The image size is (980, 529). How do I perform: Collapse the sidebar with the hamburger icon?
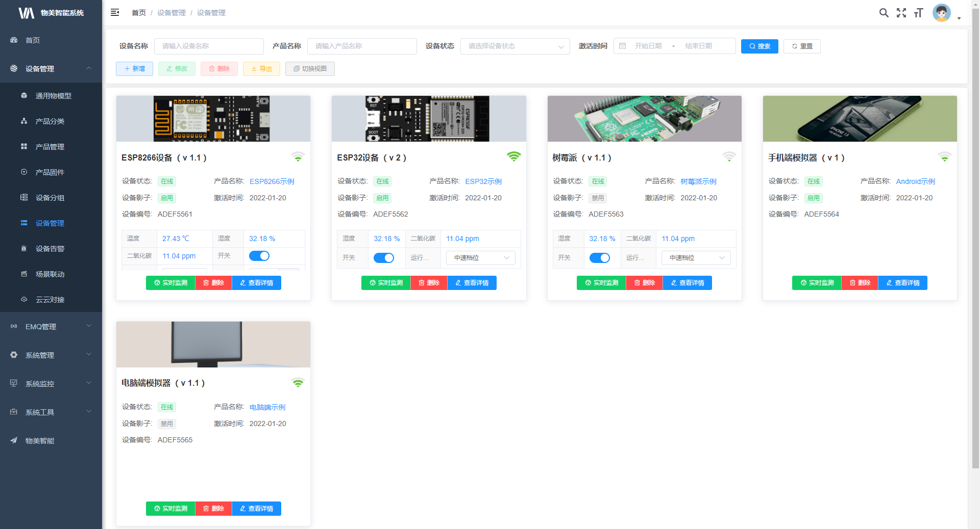point(115,12)
